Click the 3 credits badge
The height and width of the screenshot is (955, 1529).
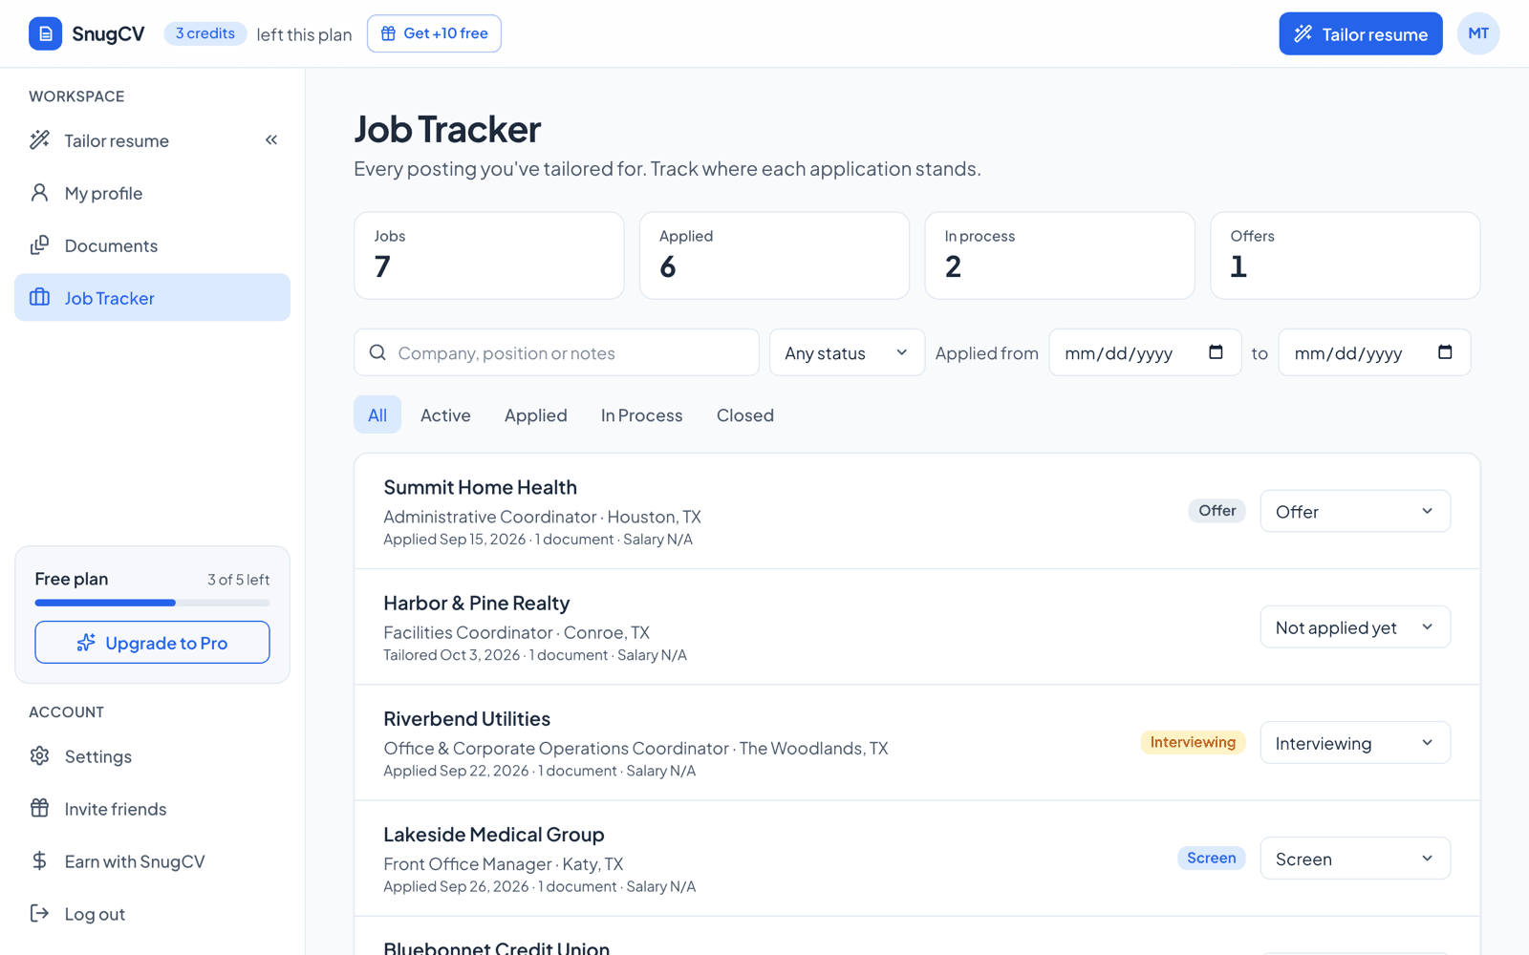click(x=205, y=33)
